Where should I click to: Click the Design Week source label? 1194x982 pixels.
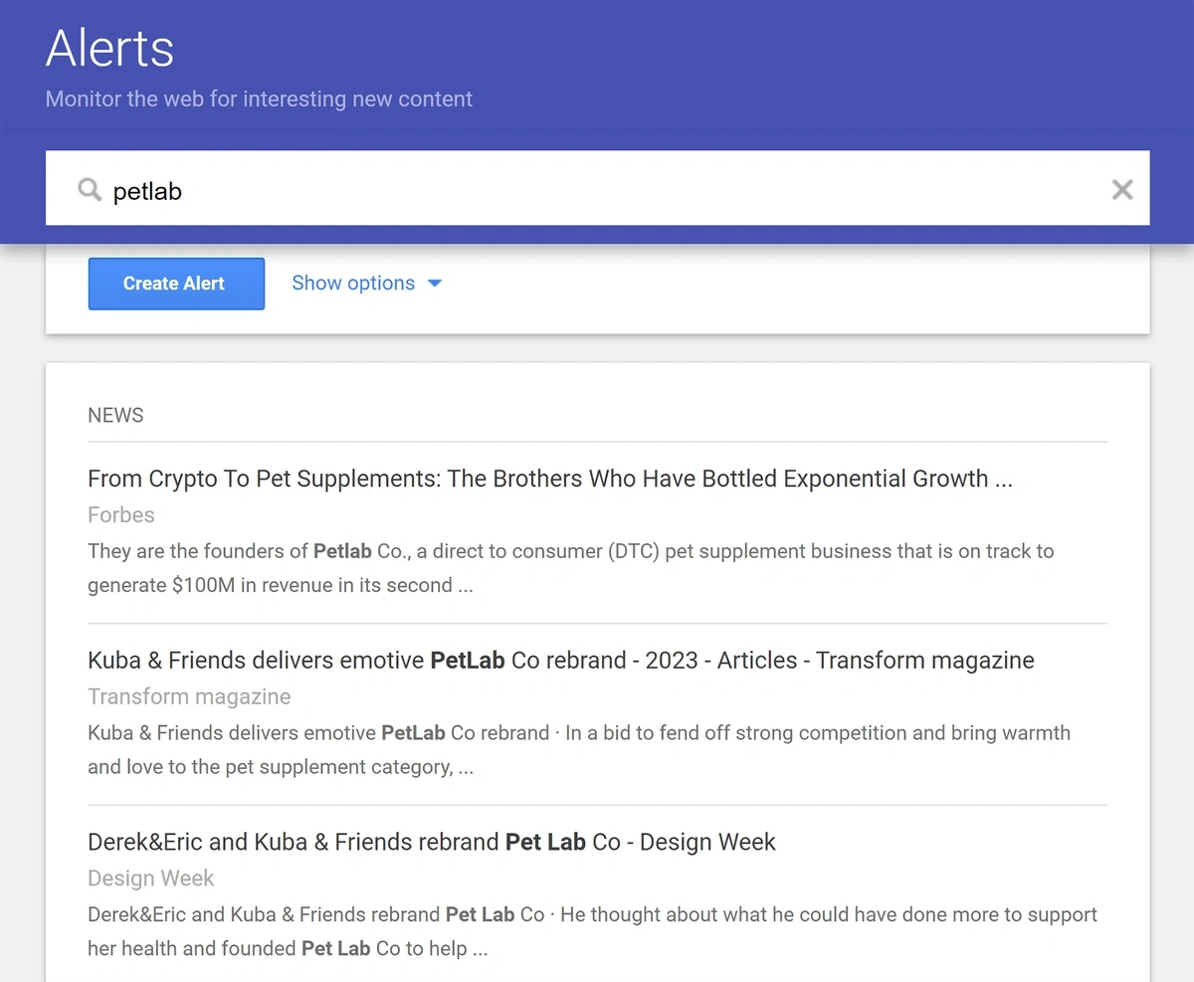coord(151,878)
